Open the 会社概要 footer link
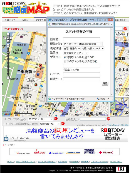 [x=85, y=162]
